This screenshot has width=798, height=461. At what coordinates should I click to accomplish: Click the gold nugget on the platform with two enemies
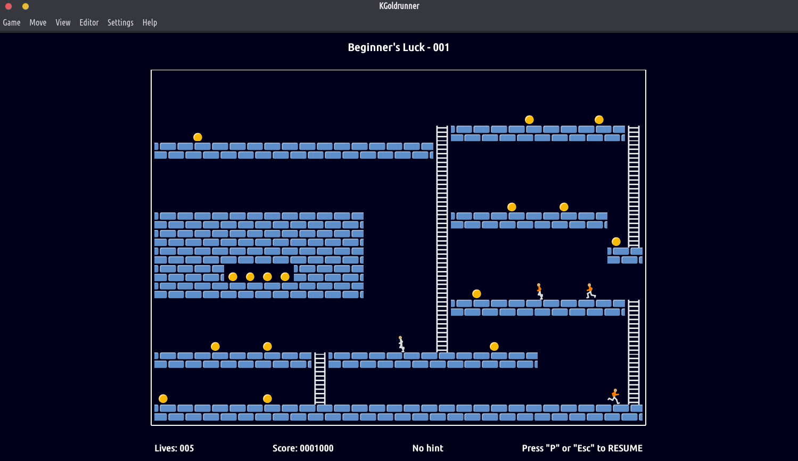[476, 294]
